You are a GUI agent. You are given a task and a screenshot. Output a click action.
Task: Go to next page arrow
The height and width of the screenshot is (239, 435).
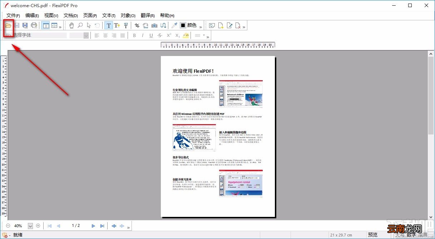[93, 226]
